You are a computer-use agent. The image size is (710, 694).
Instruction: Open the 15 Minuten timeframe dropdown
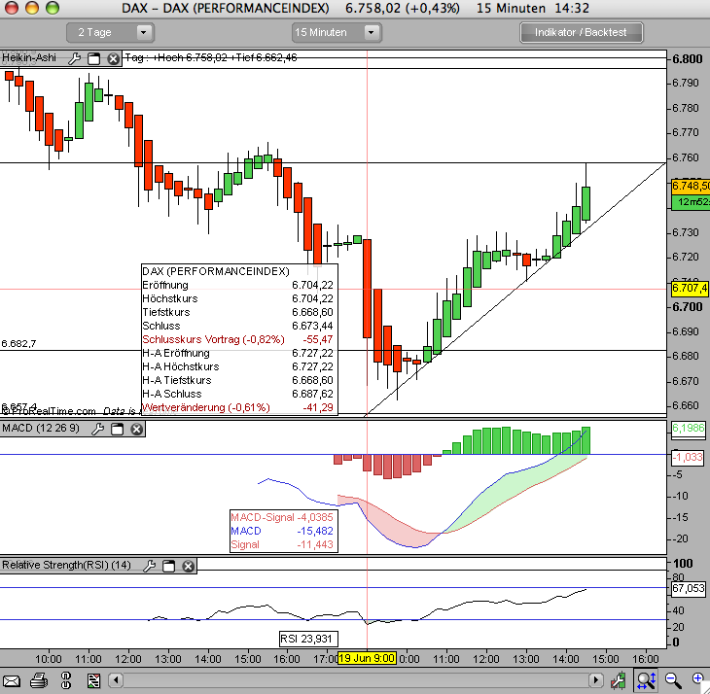tap(337, 33)
